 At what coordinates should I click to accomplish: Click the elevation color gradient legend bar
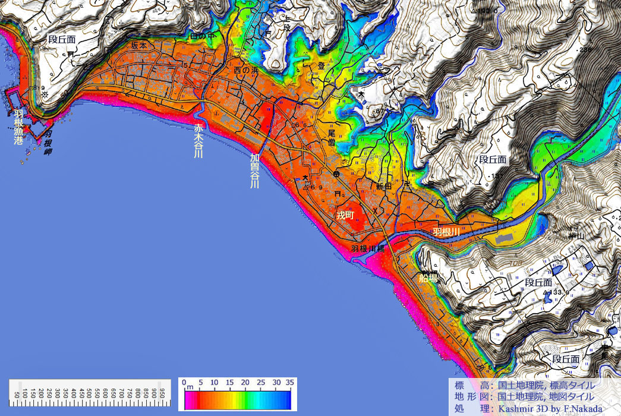237,399
